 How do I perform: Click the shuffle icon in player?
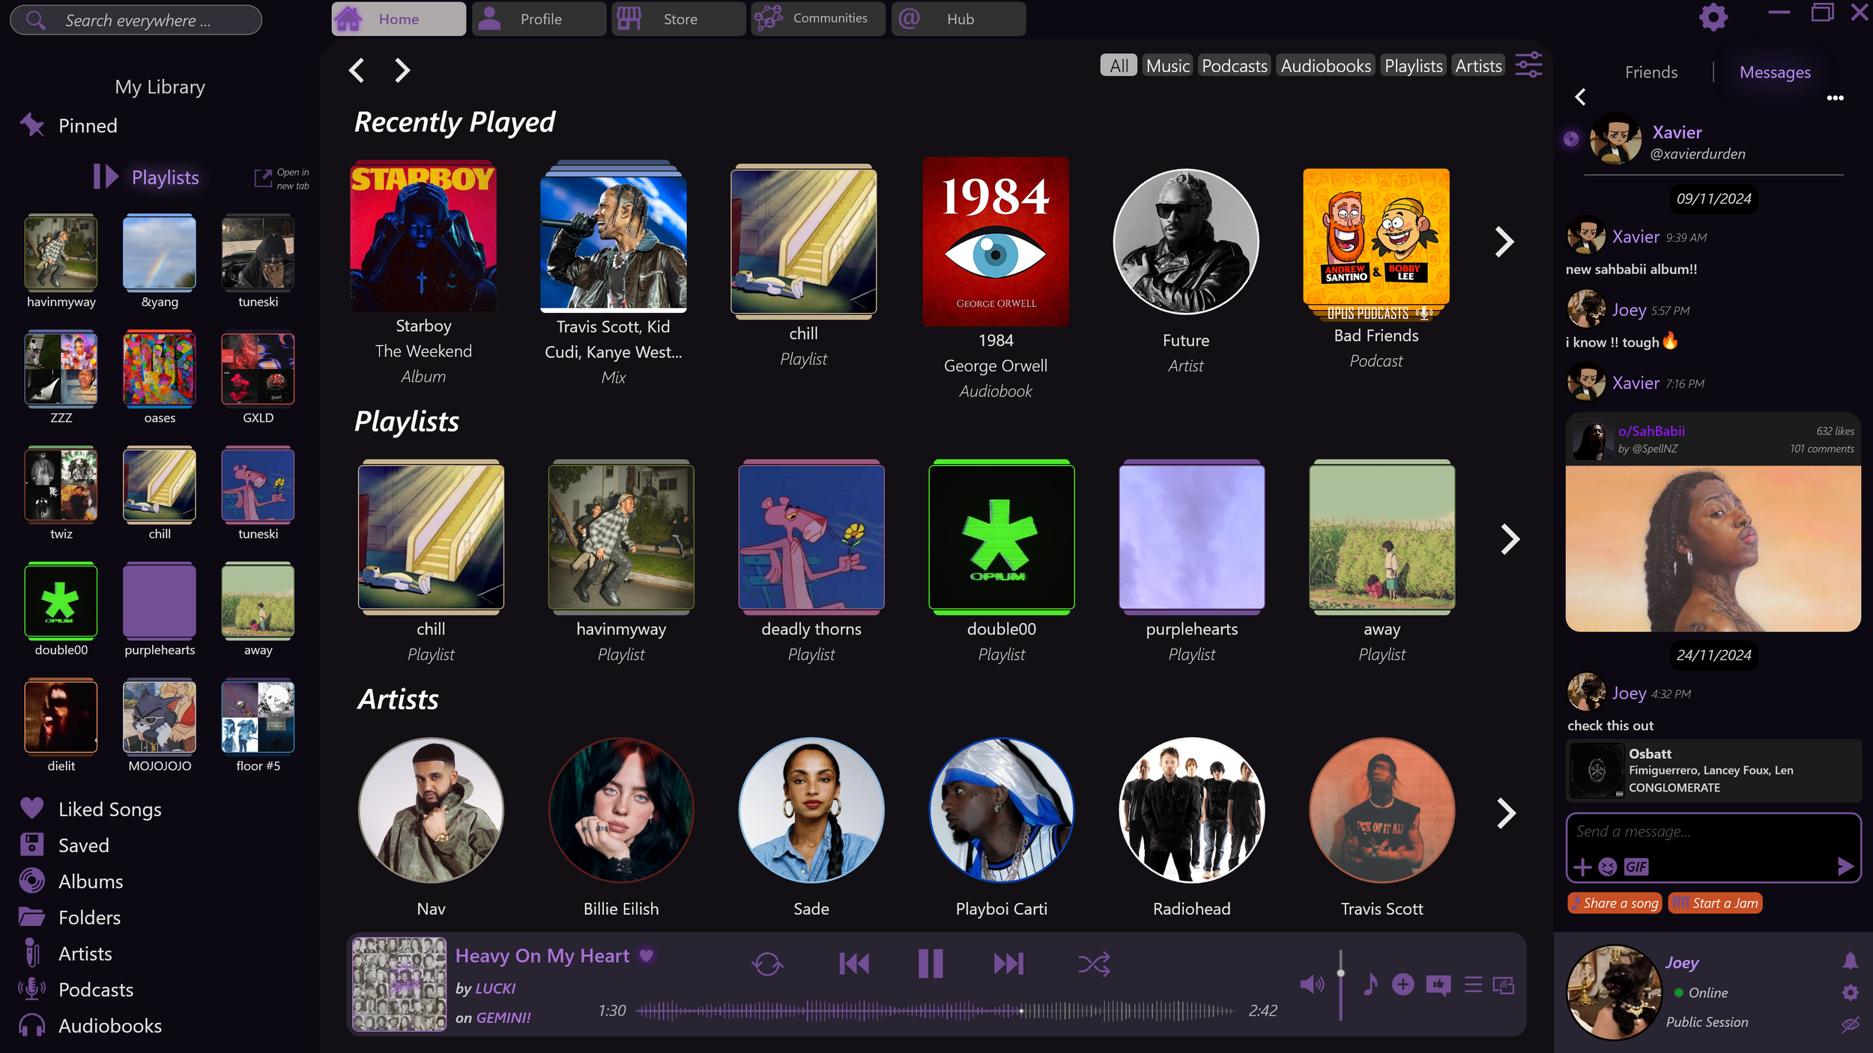pos(1093,964)
